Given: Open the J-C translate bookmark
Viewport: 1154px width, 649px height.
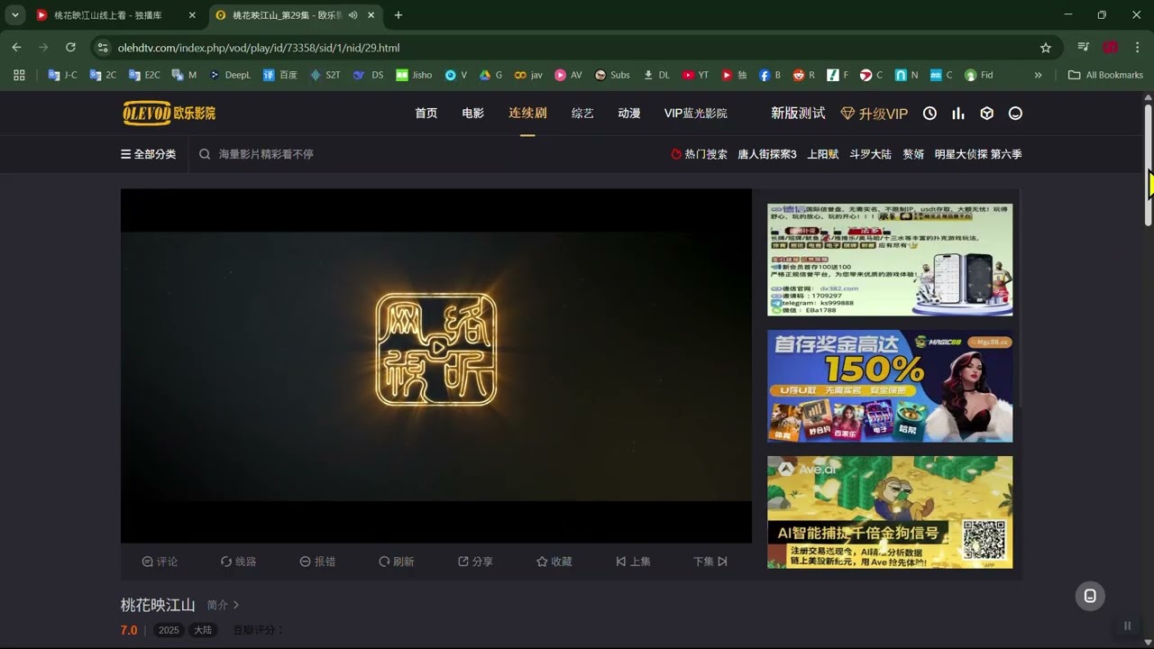Looking at the screenshot, I should [62, 75].
